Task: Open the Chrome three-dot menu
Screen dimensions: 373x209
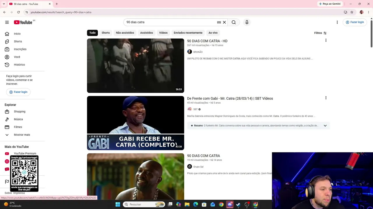Action: (369, 12)
